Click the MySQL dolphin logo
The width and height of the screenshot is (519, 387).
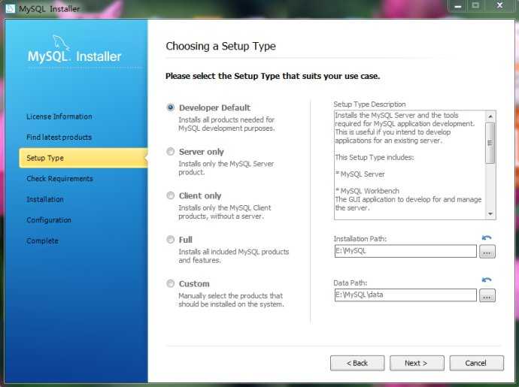pos(61,42)
